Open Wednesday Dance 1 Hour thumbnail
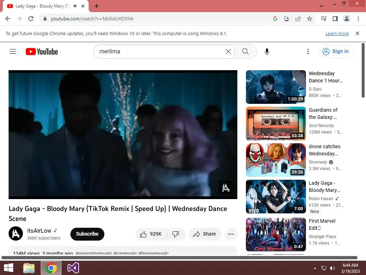366x275 pixels. [276, 87]
